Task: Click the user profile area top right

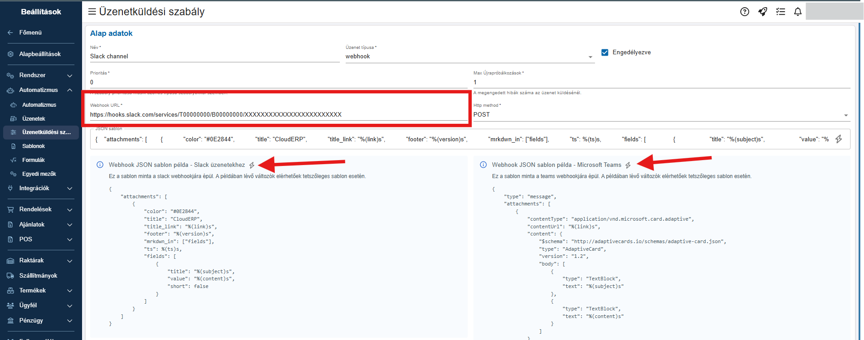Action: (x=834, y=12)
